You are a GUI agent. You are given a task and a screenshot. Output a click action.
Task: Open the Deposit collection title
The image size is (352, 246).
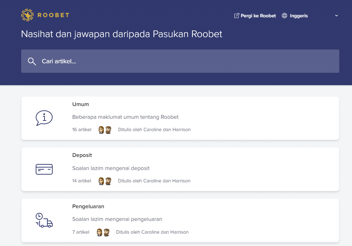coord(82,155)
